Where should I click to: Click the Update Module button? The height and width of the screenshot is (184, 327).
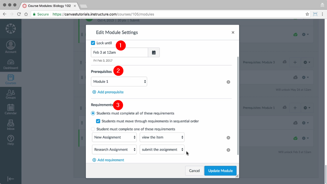pos(220,171)
